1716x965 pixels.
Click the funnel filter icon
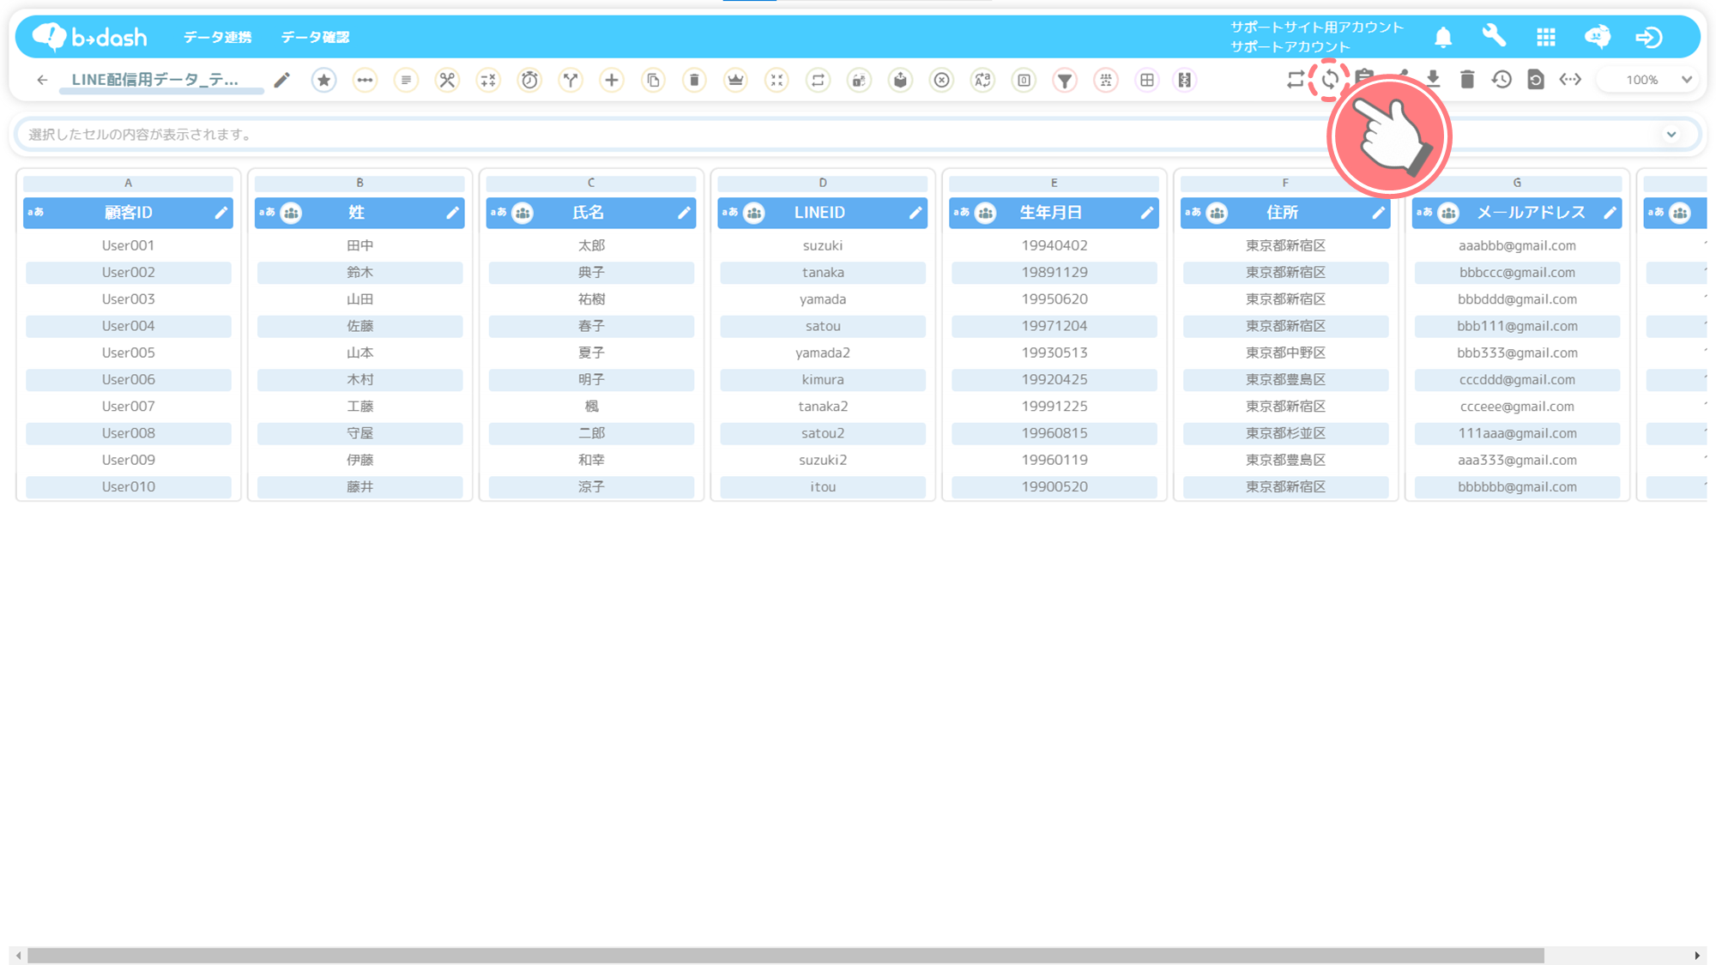tap(1065, 80)
